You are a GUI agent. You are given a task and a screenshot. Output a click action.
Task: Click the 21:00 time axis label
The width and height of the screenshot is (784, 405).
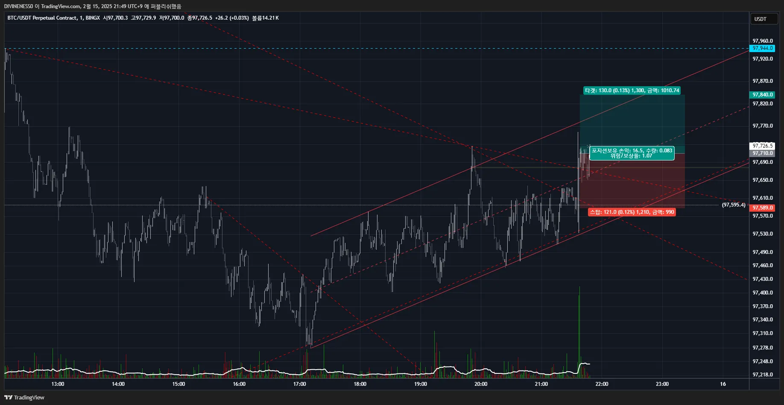tap(541, 384)
